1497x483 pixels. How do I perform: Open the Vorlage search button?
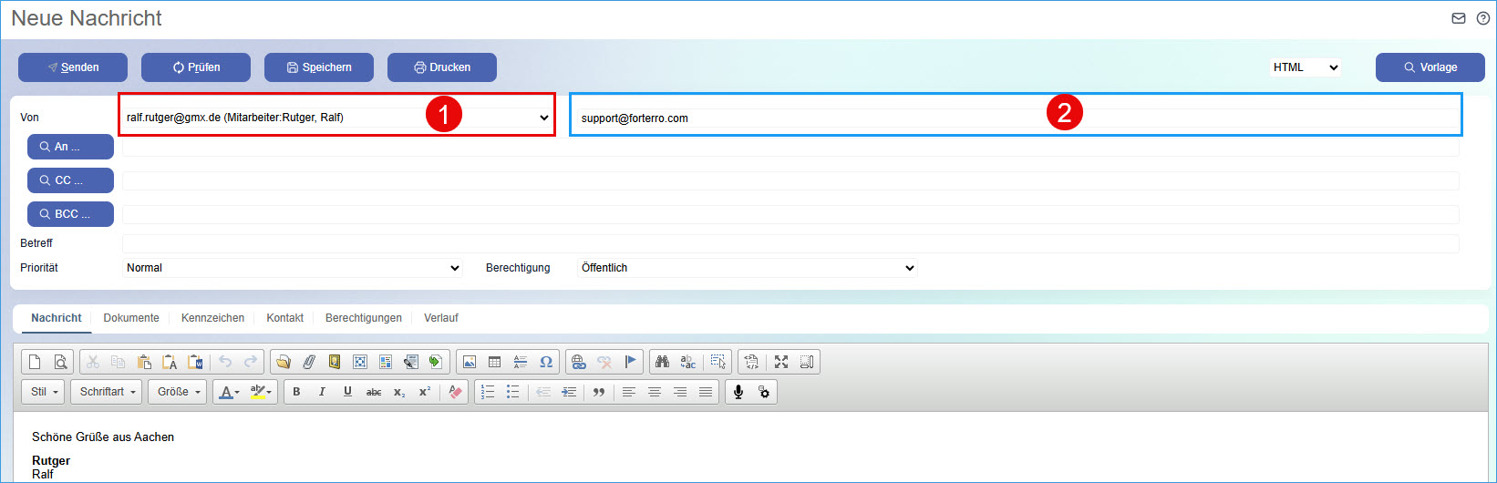pos(1430,67)
